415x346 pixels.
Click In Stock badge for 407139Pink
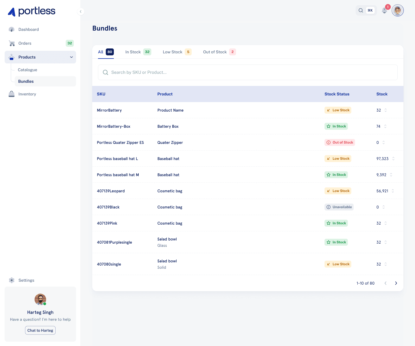point(336,223)
